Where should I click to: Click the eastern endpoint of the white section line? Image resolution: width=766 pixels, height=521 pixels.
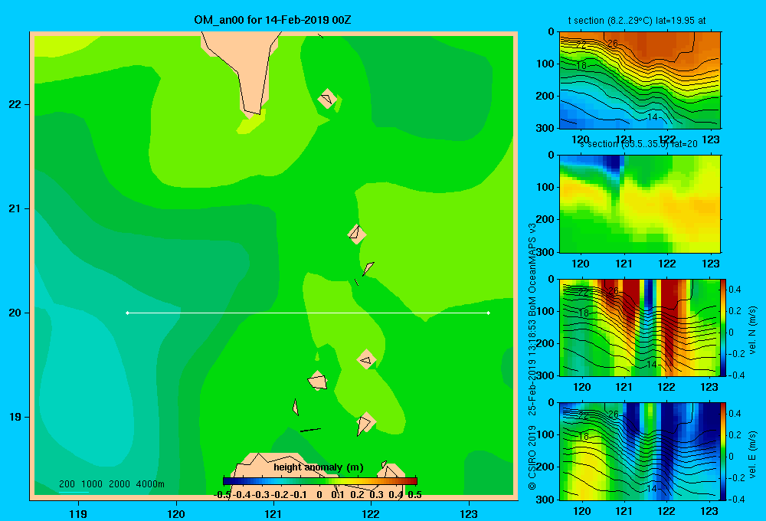[x=489, y=313]
